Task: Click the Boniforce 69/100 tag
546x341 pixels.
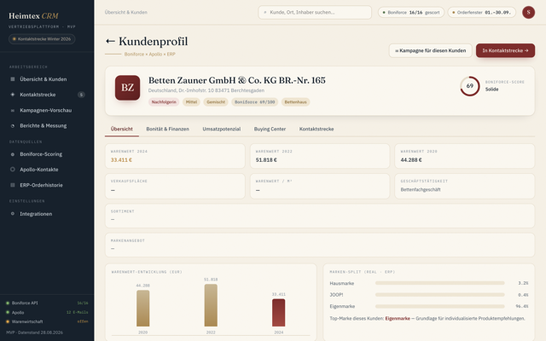Action: pos(254,102)
